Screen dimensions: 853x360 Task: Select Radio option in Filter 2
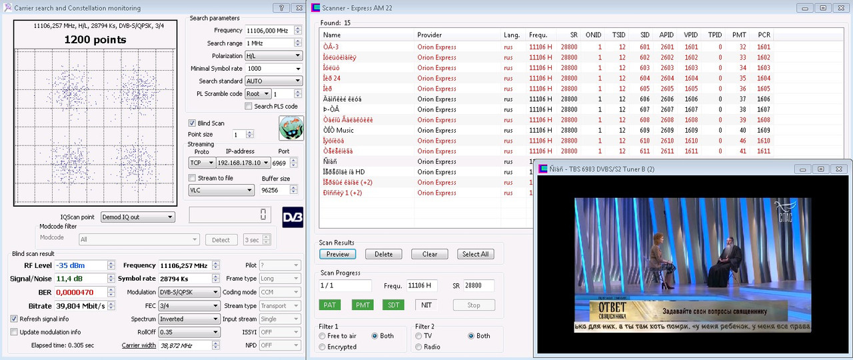pyautogui.click(x=419, y=347)
